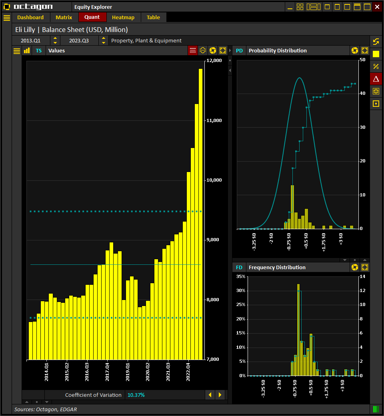Screen dimensions: 384x416
Task: Click the fullscreen expand icon on Values toolbar
Action: pyautogui.click(x=222, y=50)
